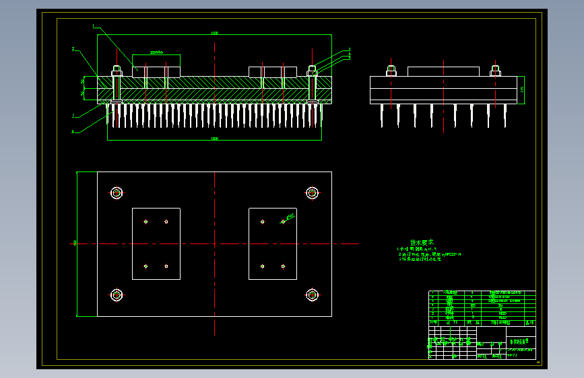Select the block width dimension above left block
This screenshot has height=378, width=584.
156,52
